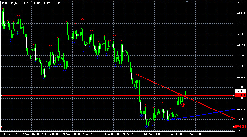Click the left handle of the 1.2945 line
The width and height of the screenshot is (247, 137).
(1, 127)
